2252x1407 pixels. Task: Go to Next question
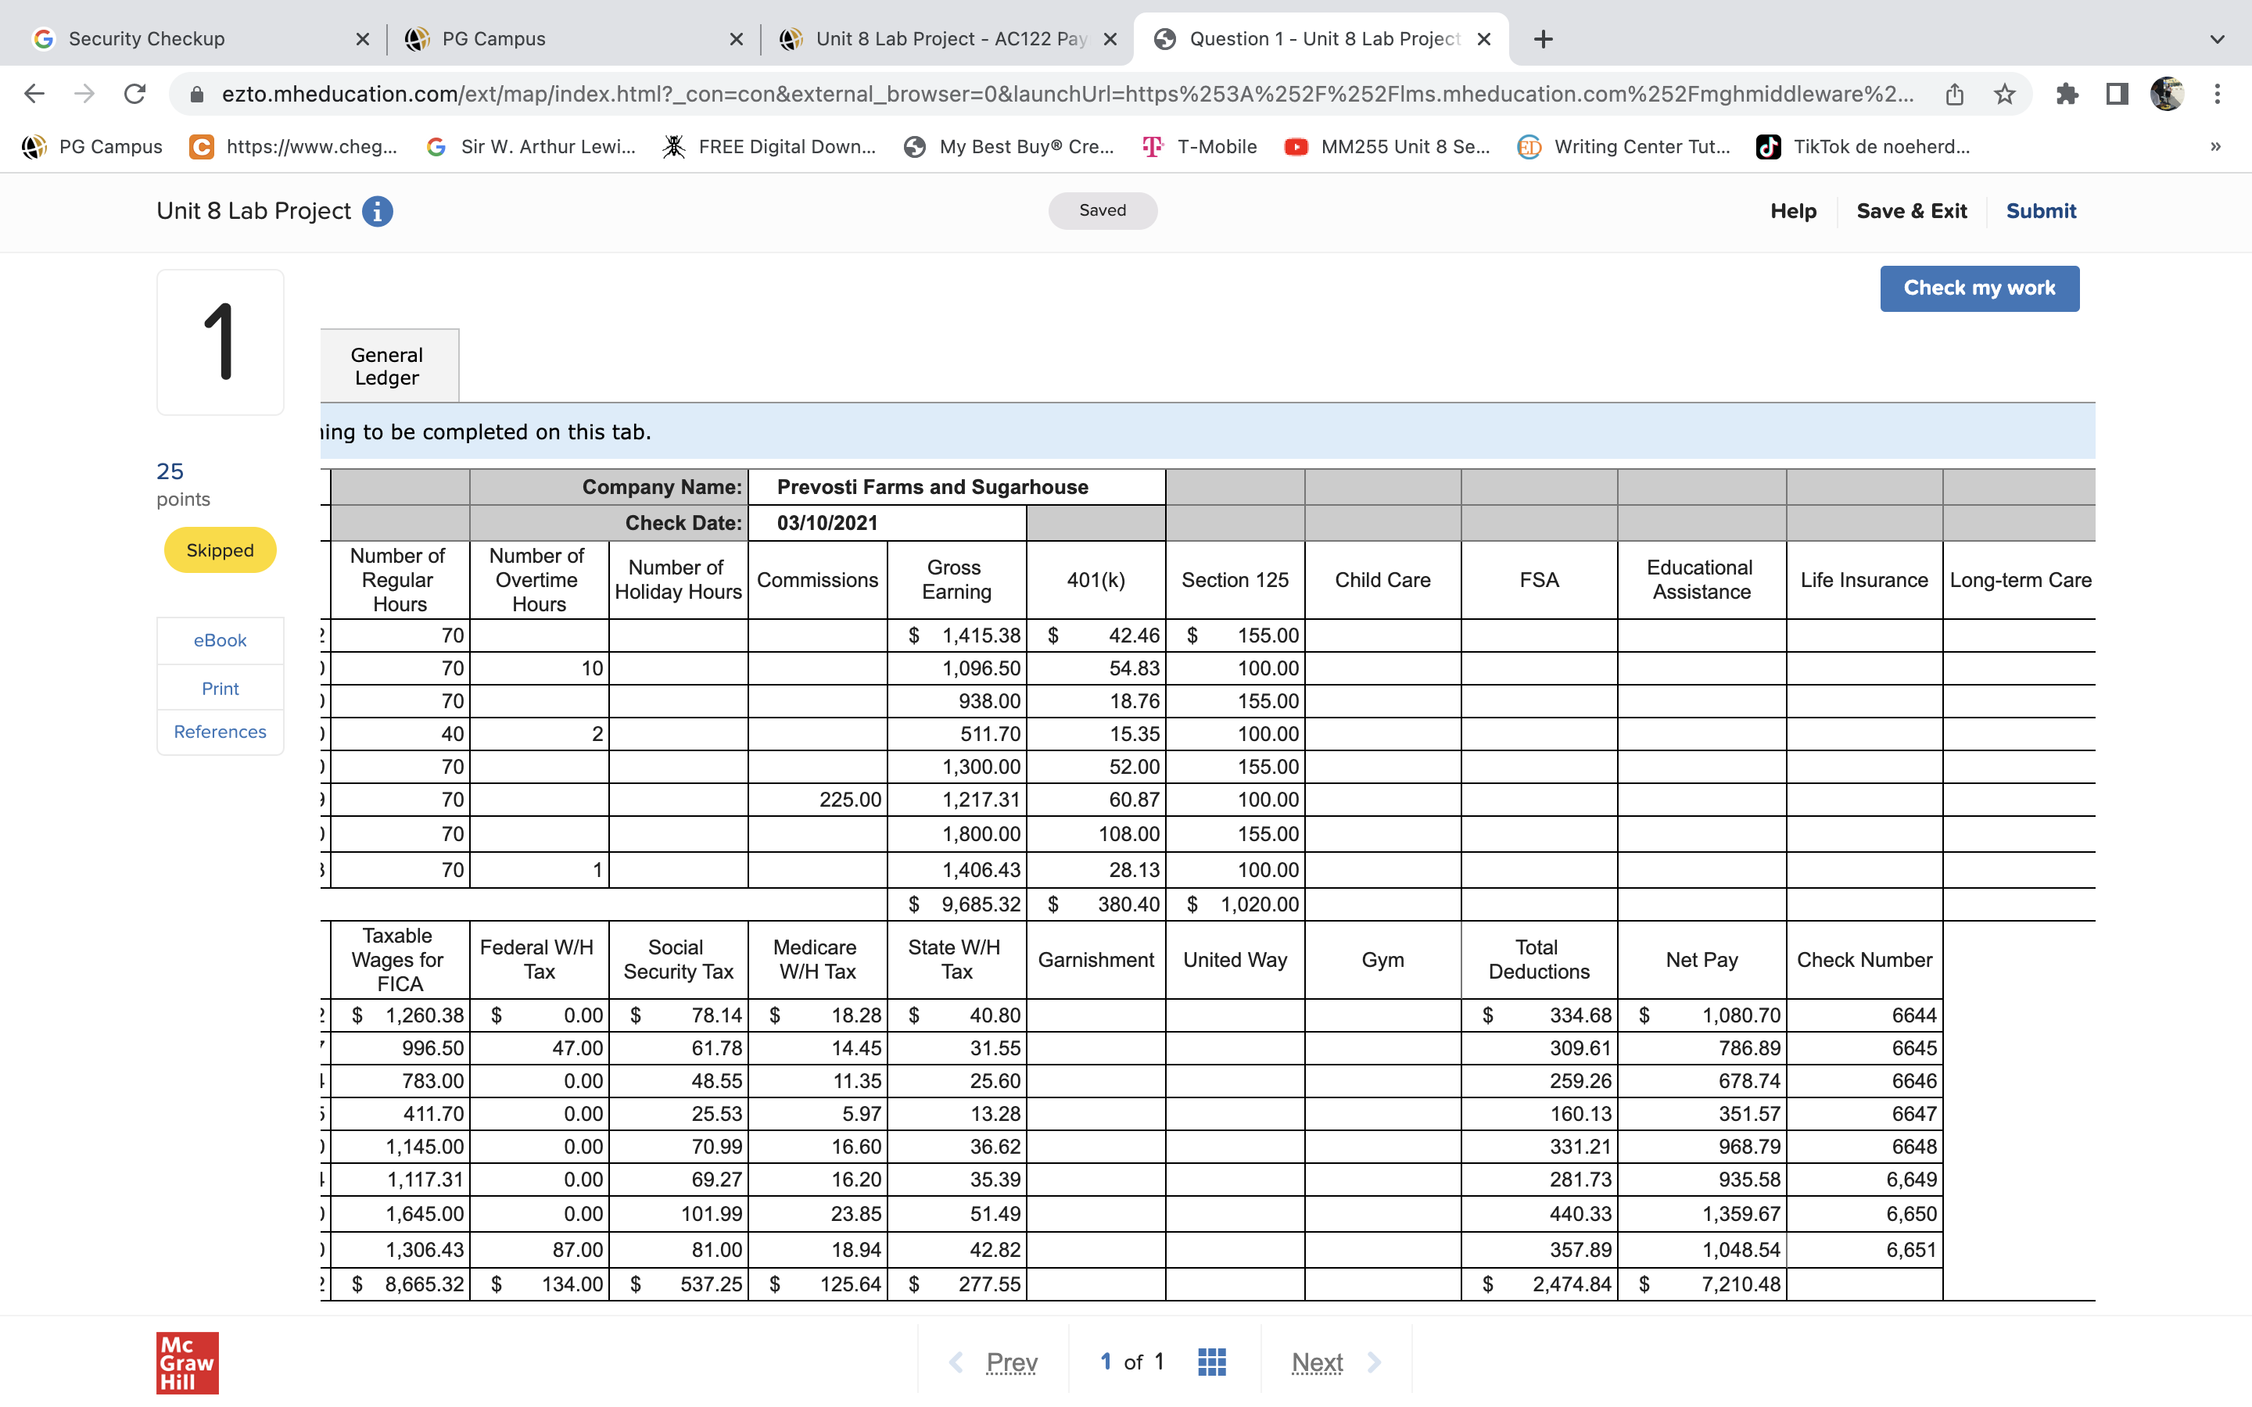tap(1317, 1362)
